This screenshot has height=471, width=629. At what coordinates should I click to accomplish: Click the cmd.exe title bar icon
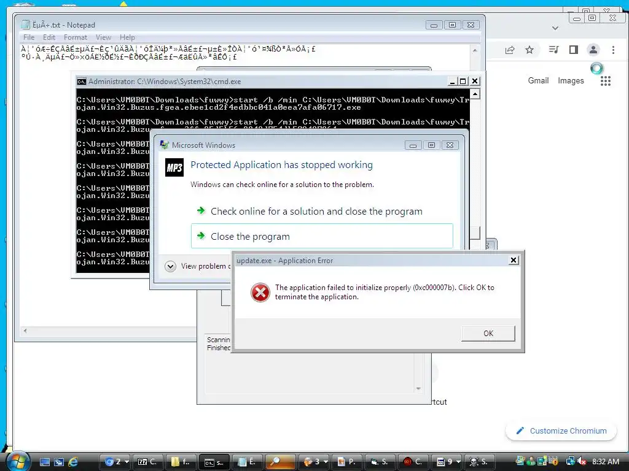82,82
